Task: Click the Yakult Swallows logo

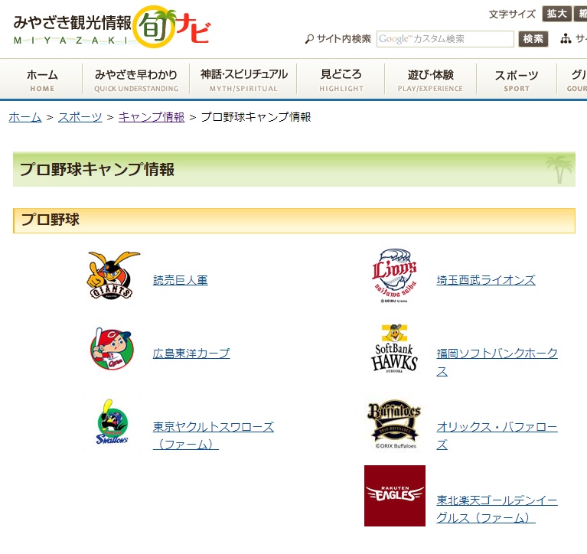Action: pyautogui.click(x=112, y=422)
